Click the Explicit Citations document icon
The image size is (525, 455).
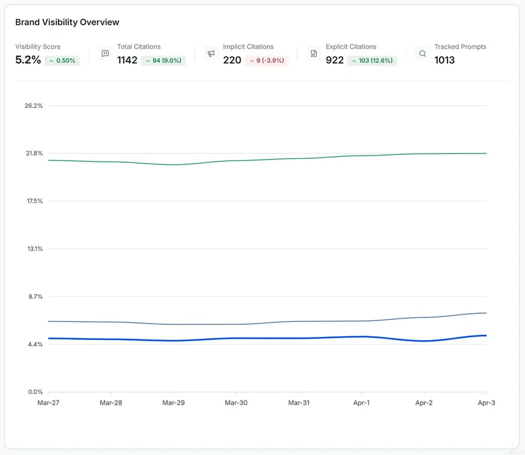coord(314,54)
